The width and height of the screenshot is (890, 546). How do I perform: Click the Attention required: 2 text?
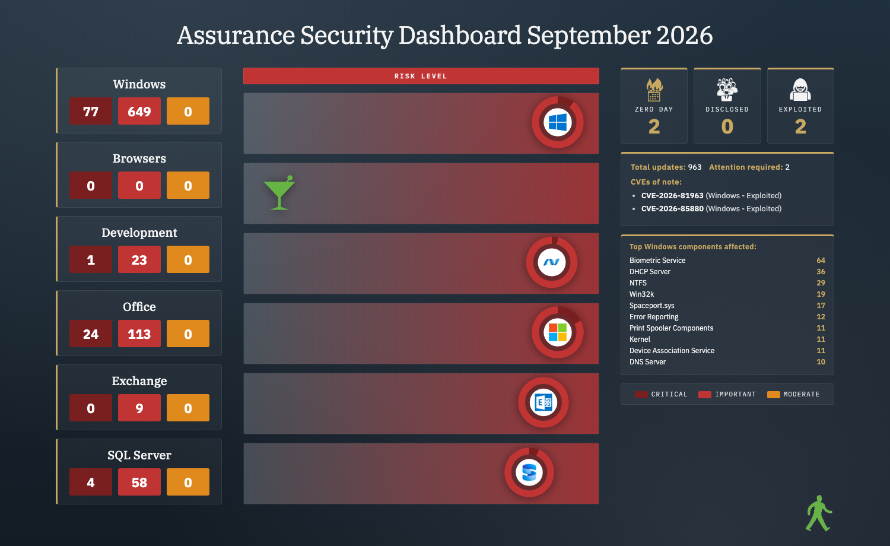[x=749, y=167]
